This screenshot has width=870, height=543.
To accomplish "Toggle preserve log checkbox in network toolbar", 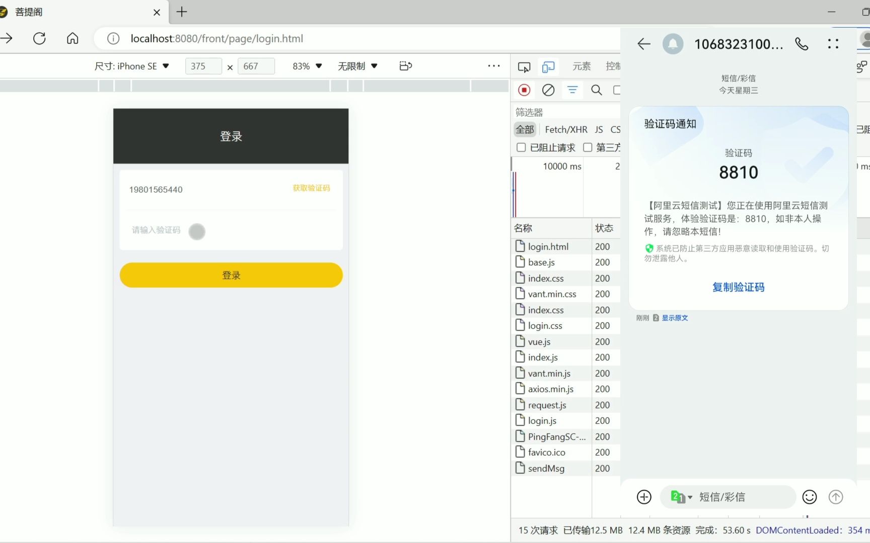I will (x=617, y=90).
